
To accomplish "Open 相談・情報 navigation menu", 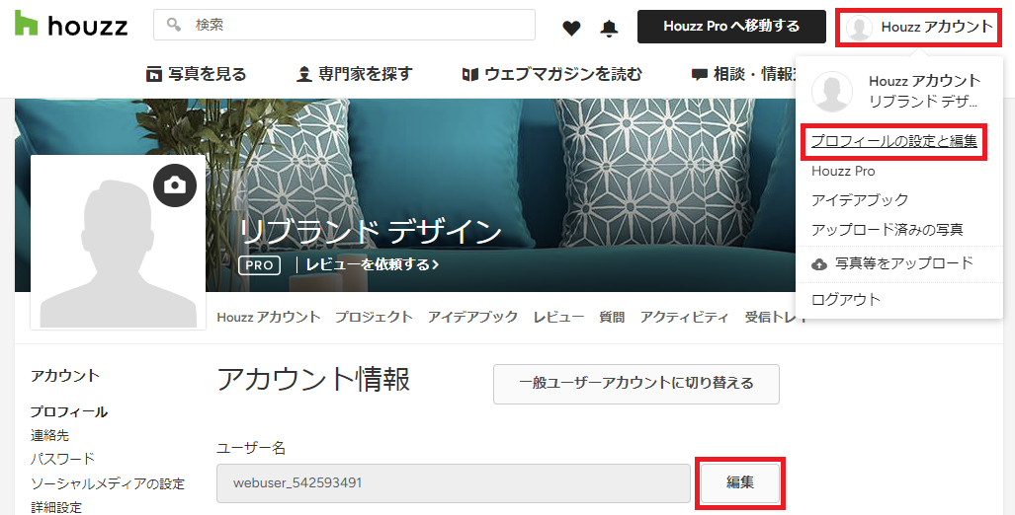I will tap(743, 74).
